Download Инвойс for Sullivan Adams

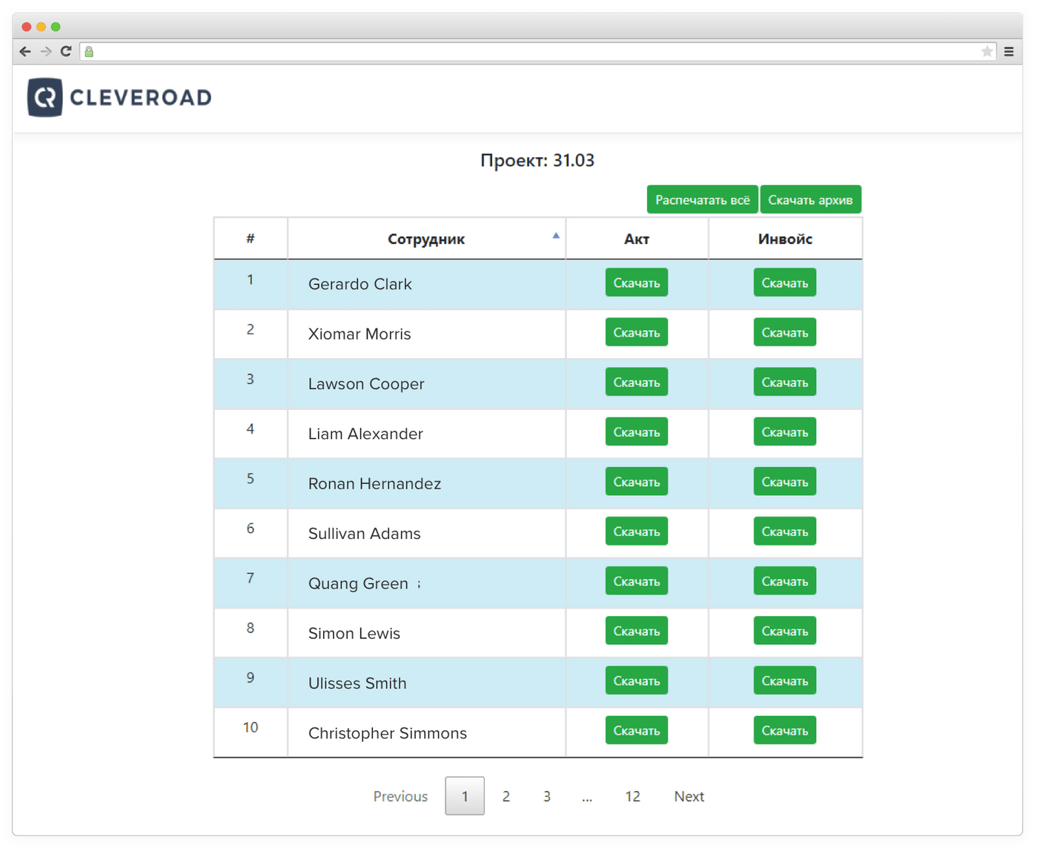coord(785,531)
